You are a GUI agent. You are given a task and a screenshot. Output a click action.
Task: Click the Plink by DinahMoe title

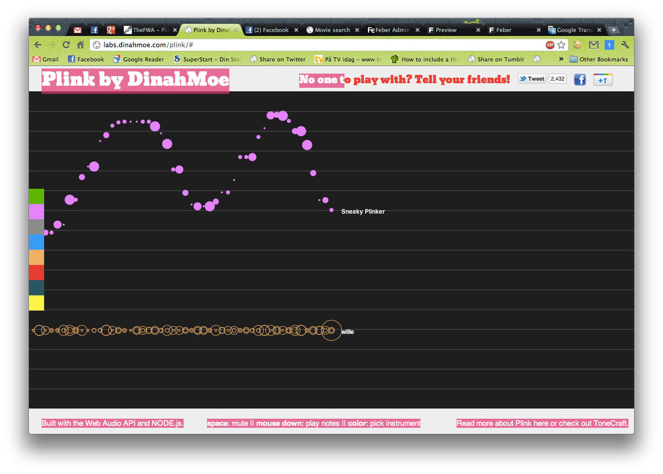(x=135, y=80)
